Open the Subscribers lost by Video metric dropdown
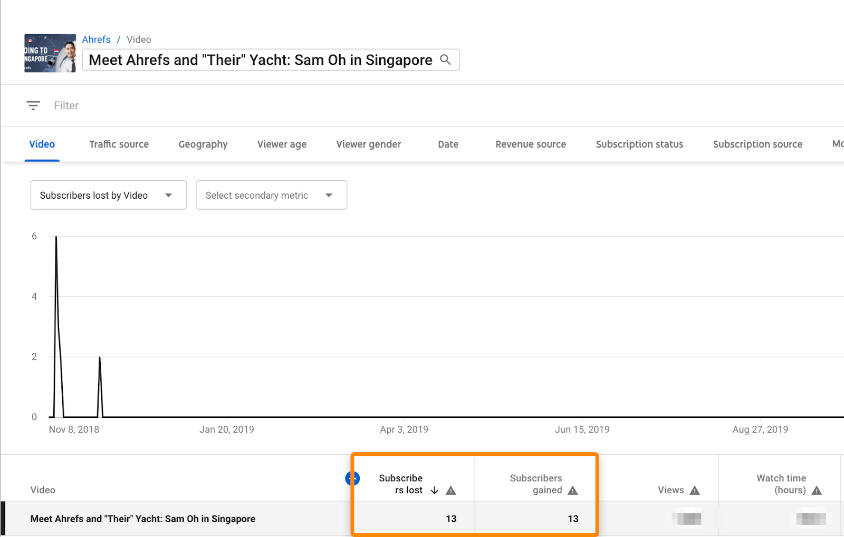 pos(108,194)
